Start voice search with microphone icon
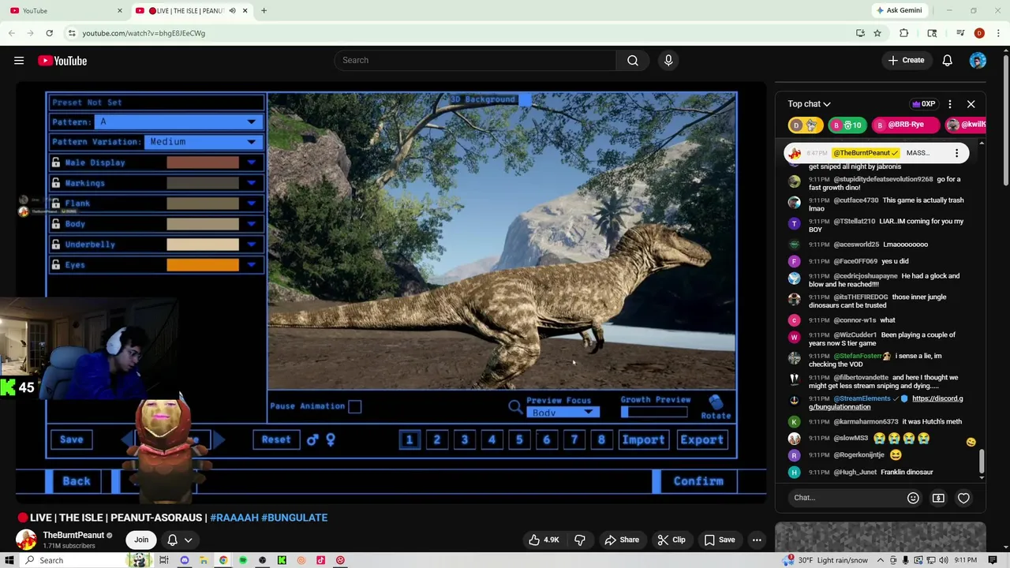 pyautogui.click(x=668, y=60)
